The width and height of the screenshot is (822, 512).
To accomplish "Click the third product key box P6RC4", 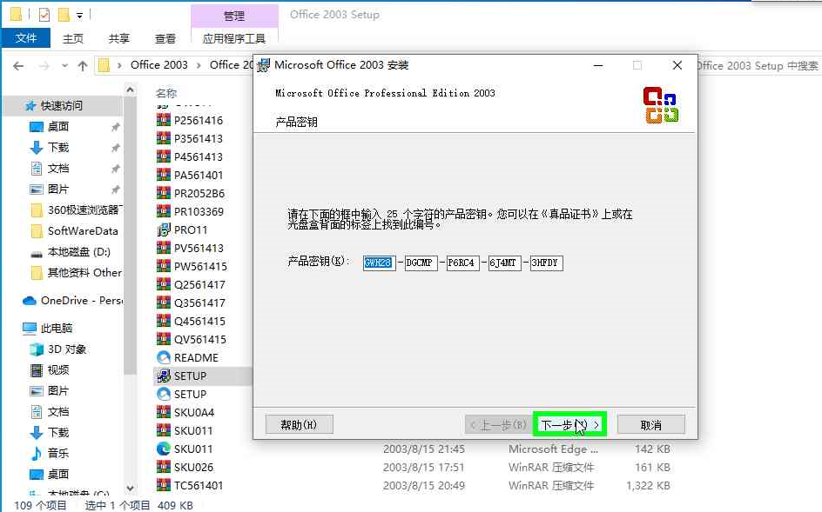I will pyautogui.click(x=463, y=263).
